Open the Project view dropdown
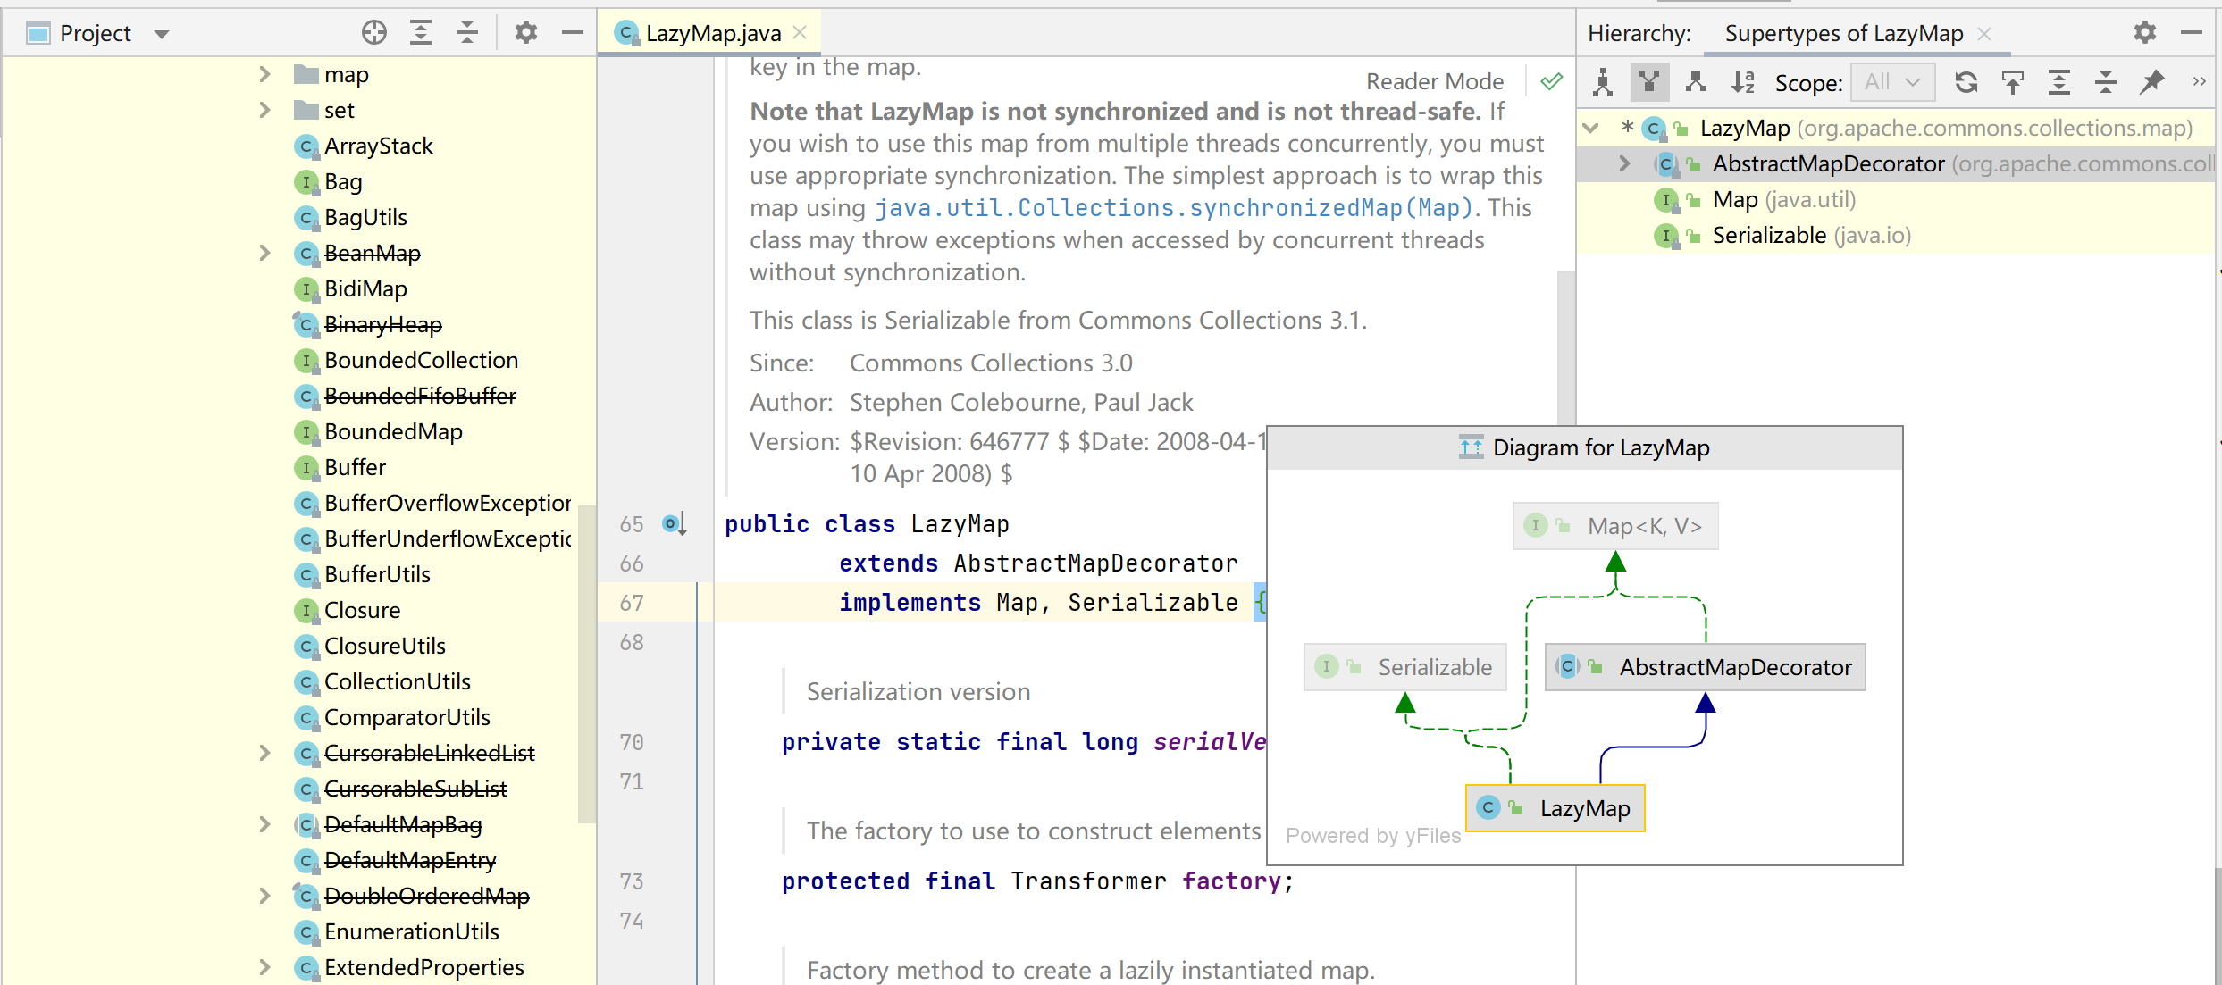Screen dimensions: 2222x985 [161, 34]
